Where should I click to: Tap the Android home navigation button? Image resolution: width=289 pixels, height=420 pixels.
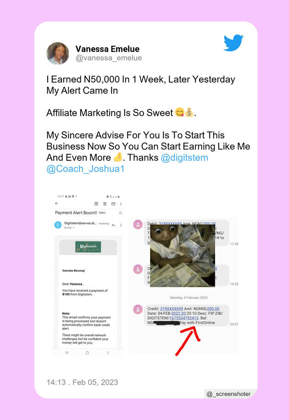coord(87,353)
